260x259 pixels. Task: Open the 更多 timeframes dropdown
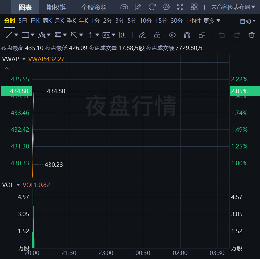coord(212,21)
